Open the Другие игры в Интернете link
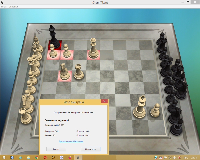Viewport: 200px width, 160px height. (x=71, y=141)
